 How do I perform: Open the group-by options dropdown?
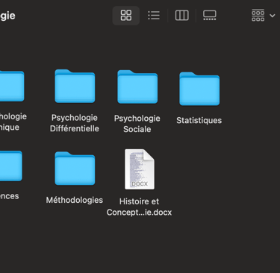pyautogui.click(x=263, y=16)
